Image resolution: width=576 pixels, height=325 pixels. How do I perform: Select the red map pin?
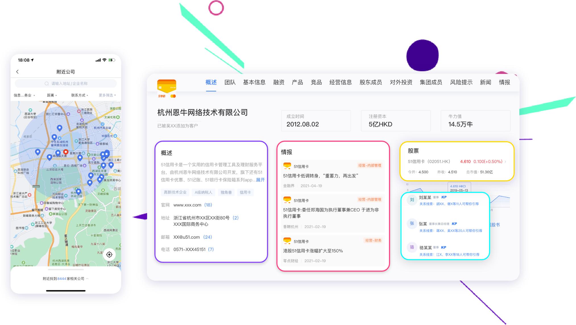click(66, 152)
